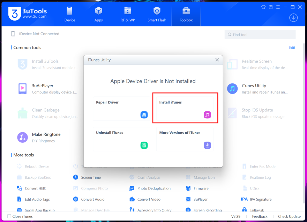Close the iTunes Utility dialog
307x222 pixels.
[217, 60]
